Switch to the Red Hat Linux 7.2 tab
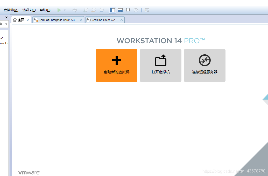Image resolution: width=268 pixels, height=176 pixels. (x=103, y=20)
